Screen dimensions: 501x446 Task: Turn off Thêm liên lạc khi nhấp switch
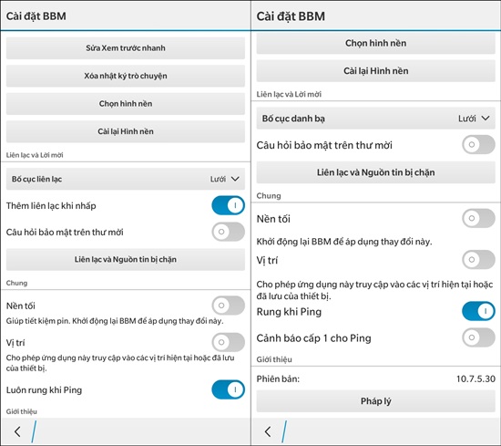pyautogui.click(x=228, y=205)
